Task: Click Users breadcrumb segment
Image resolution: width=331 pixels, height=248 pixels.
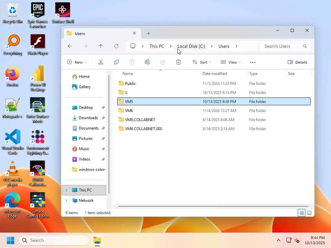Action: 224,46
